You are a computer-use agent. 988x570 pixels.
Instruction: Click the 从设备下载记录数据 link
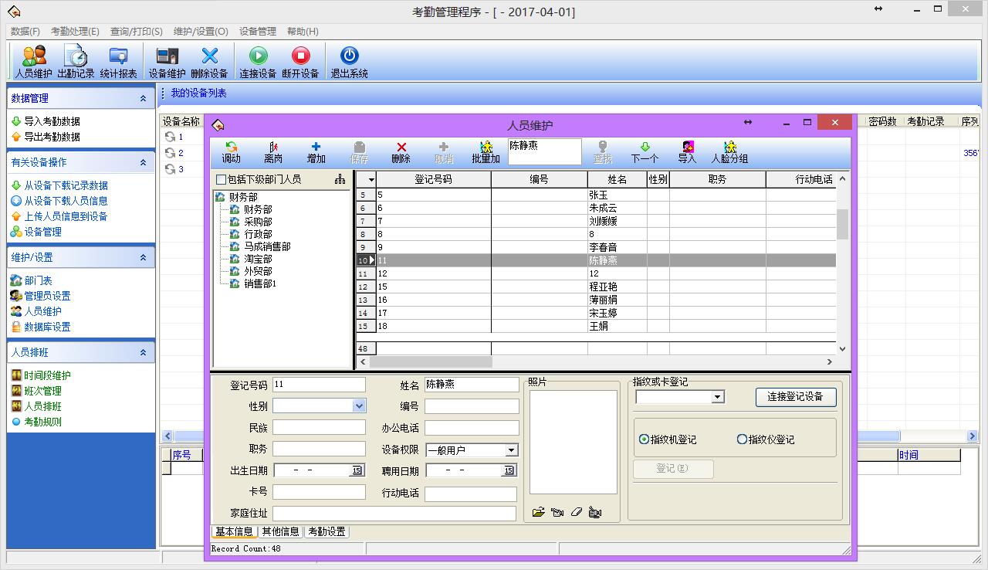pyautogui.click(x=66, y=185)
